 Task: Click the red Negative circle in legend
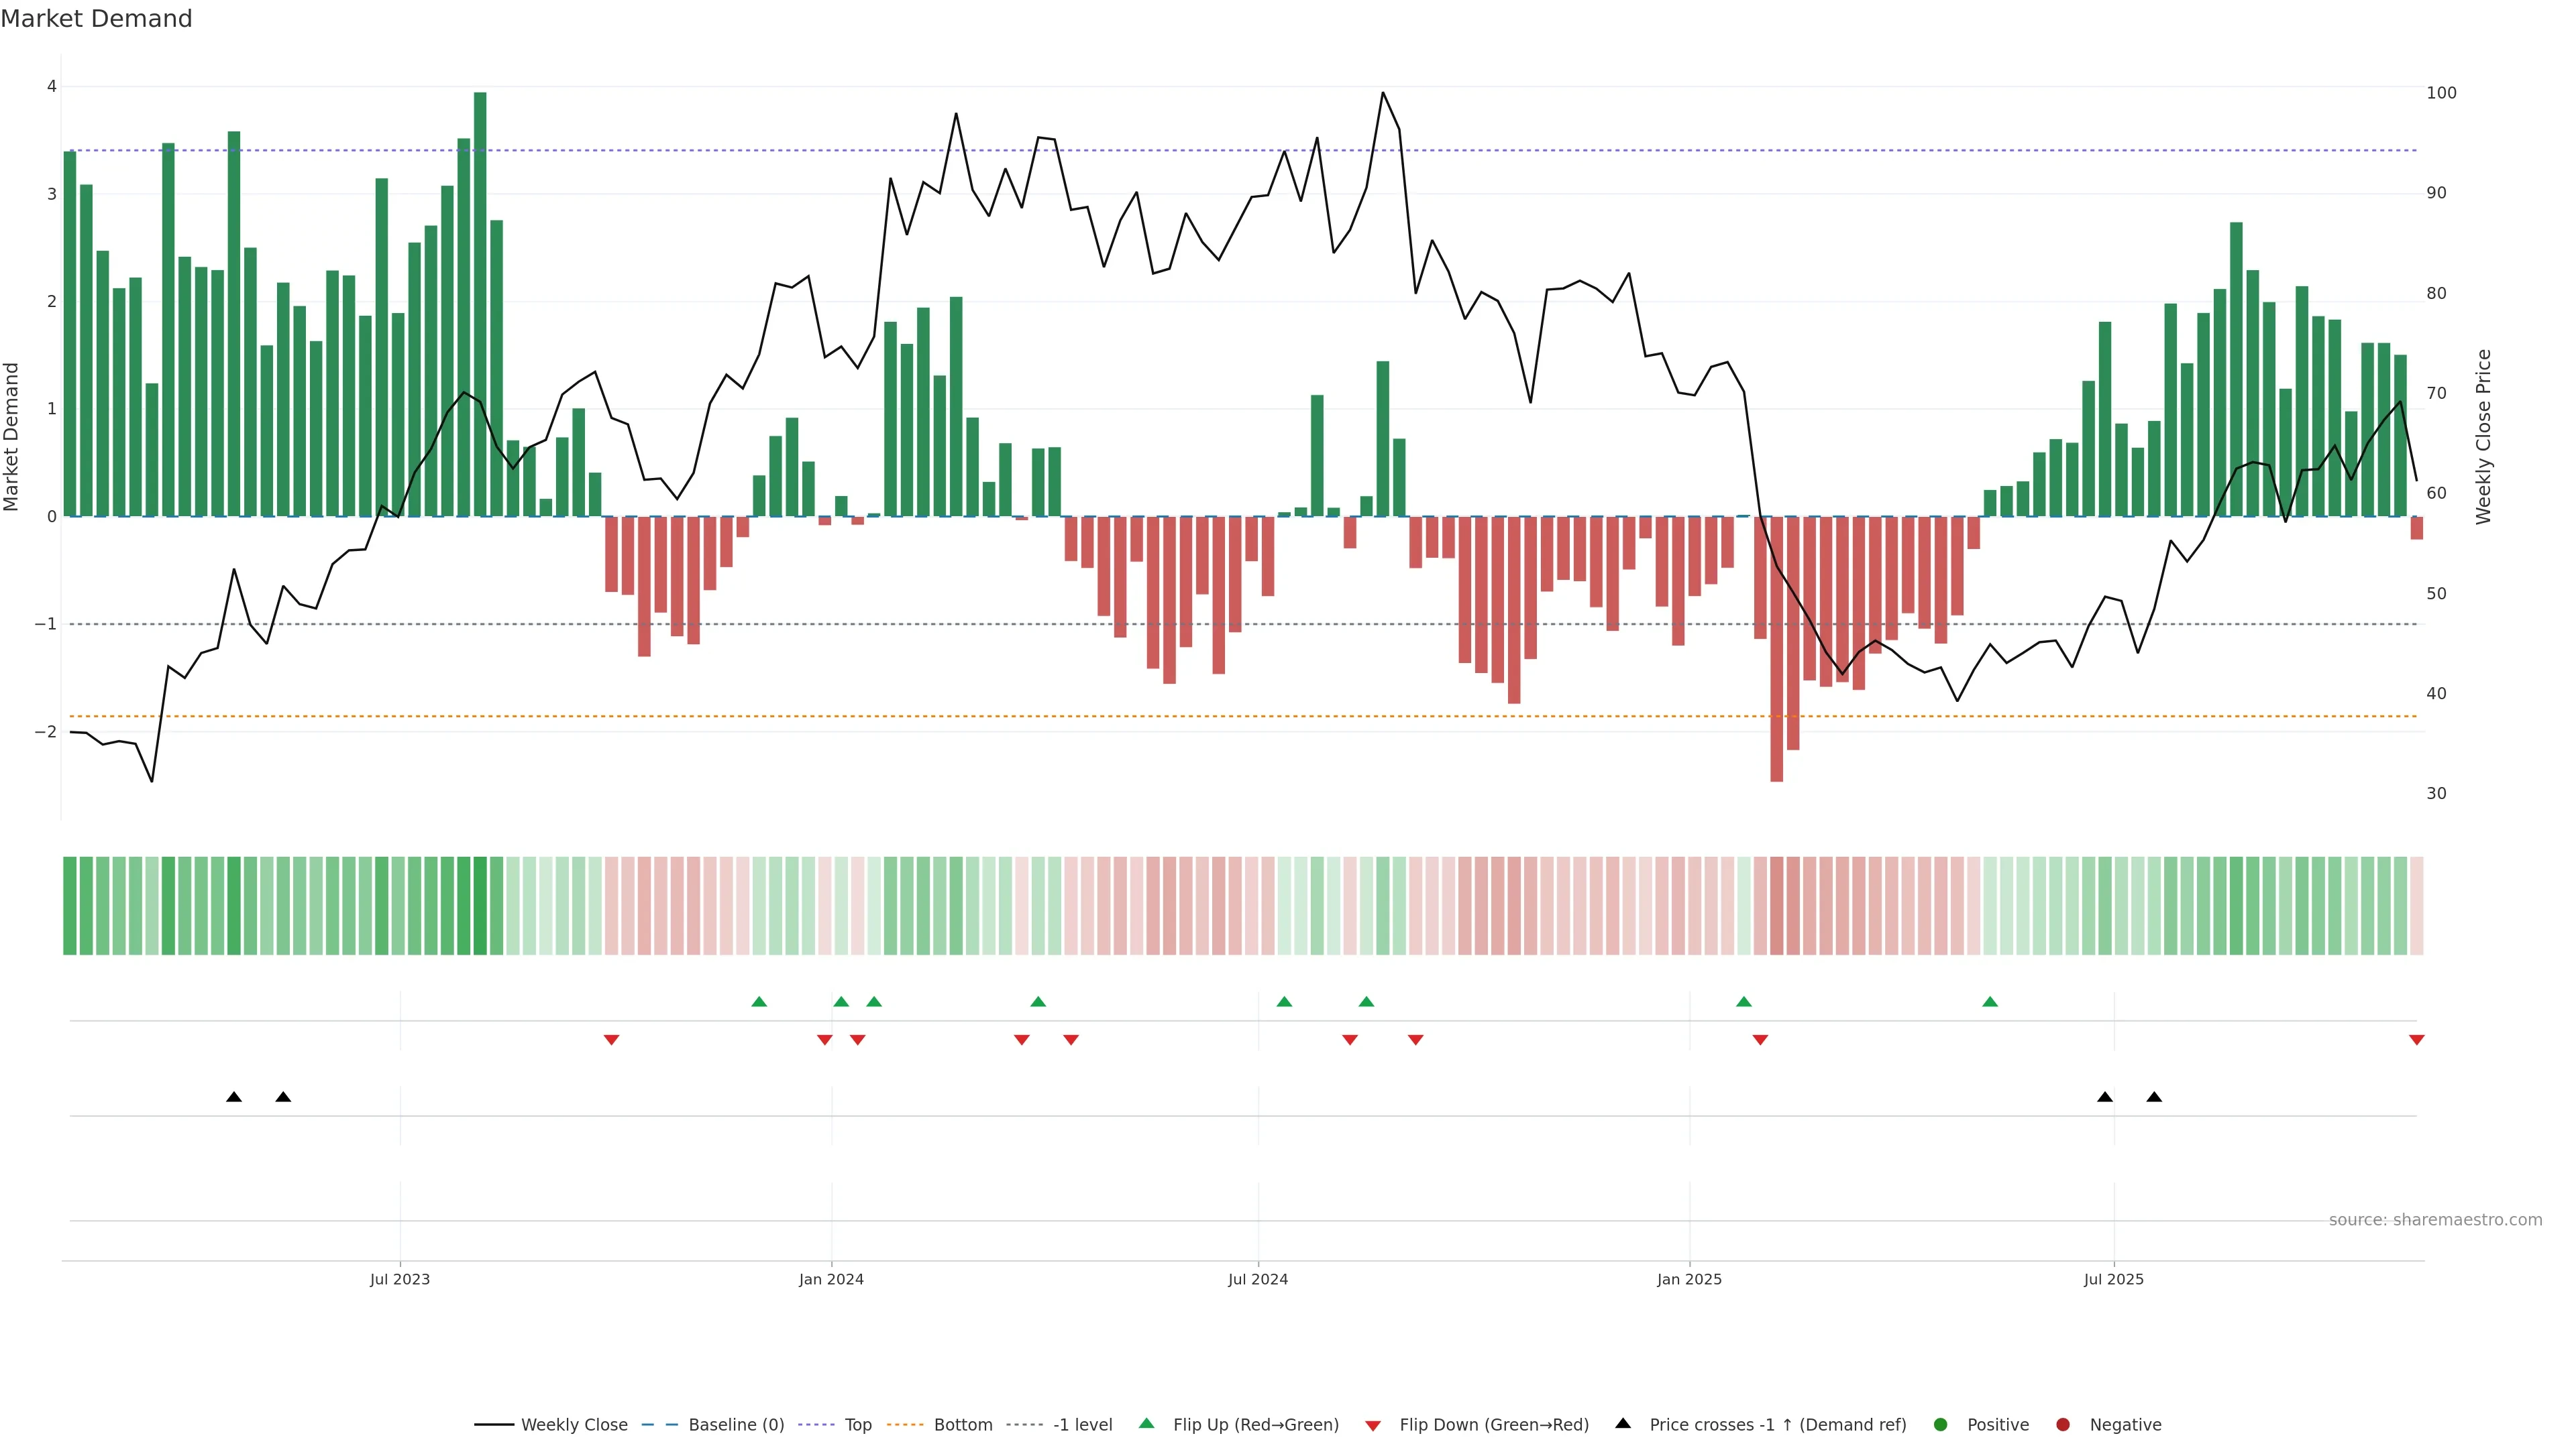click(2062, 1424)
